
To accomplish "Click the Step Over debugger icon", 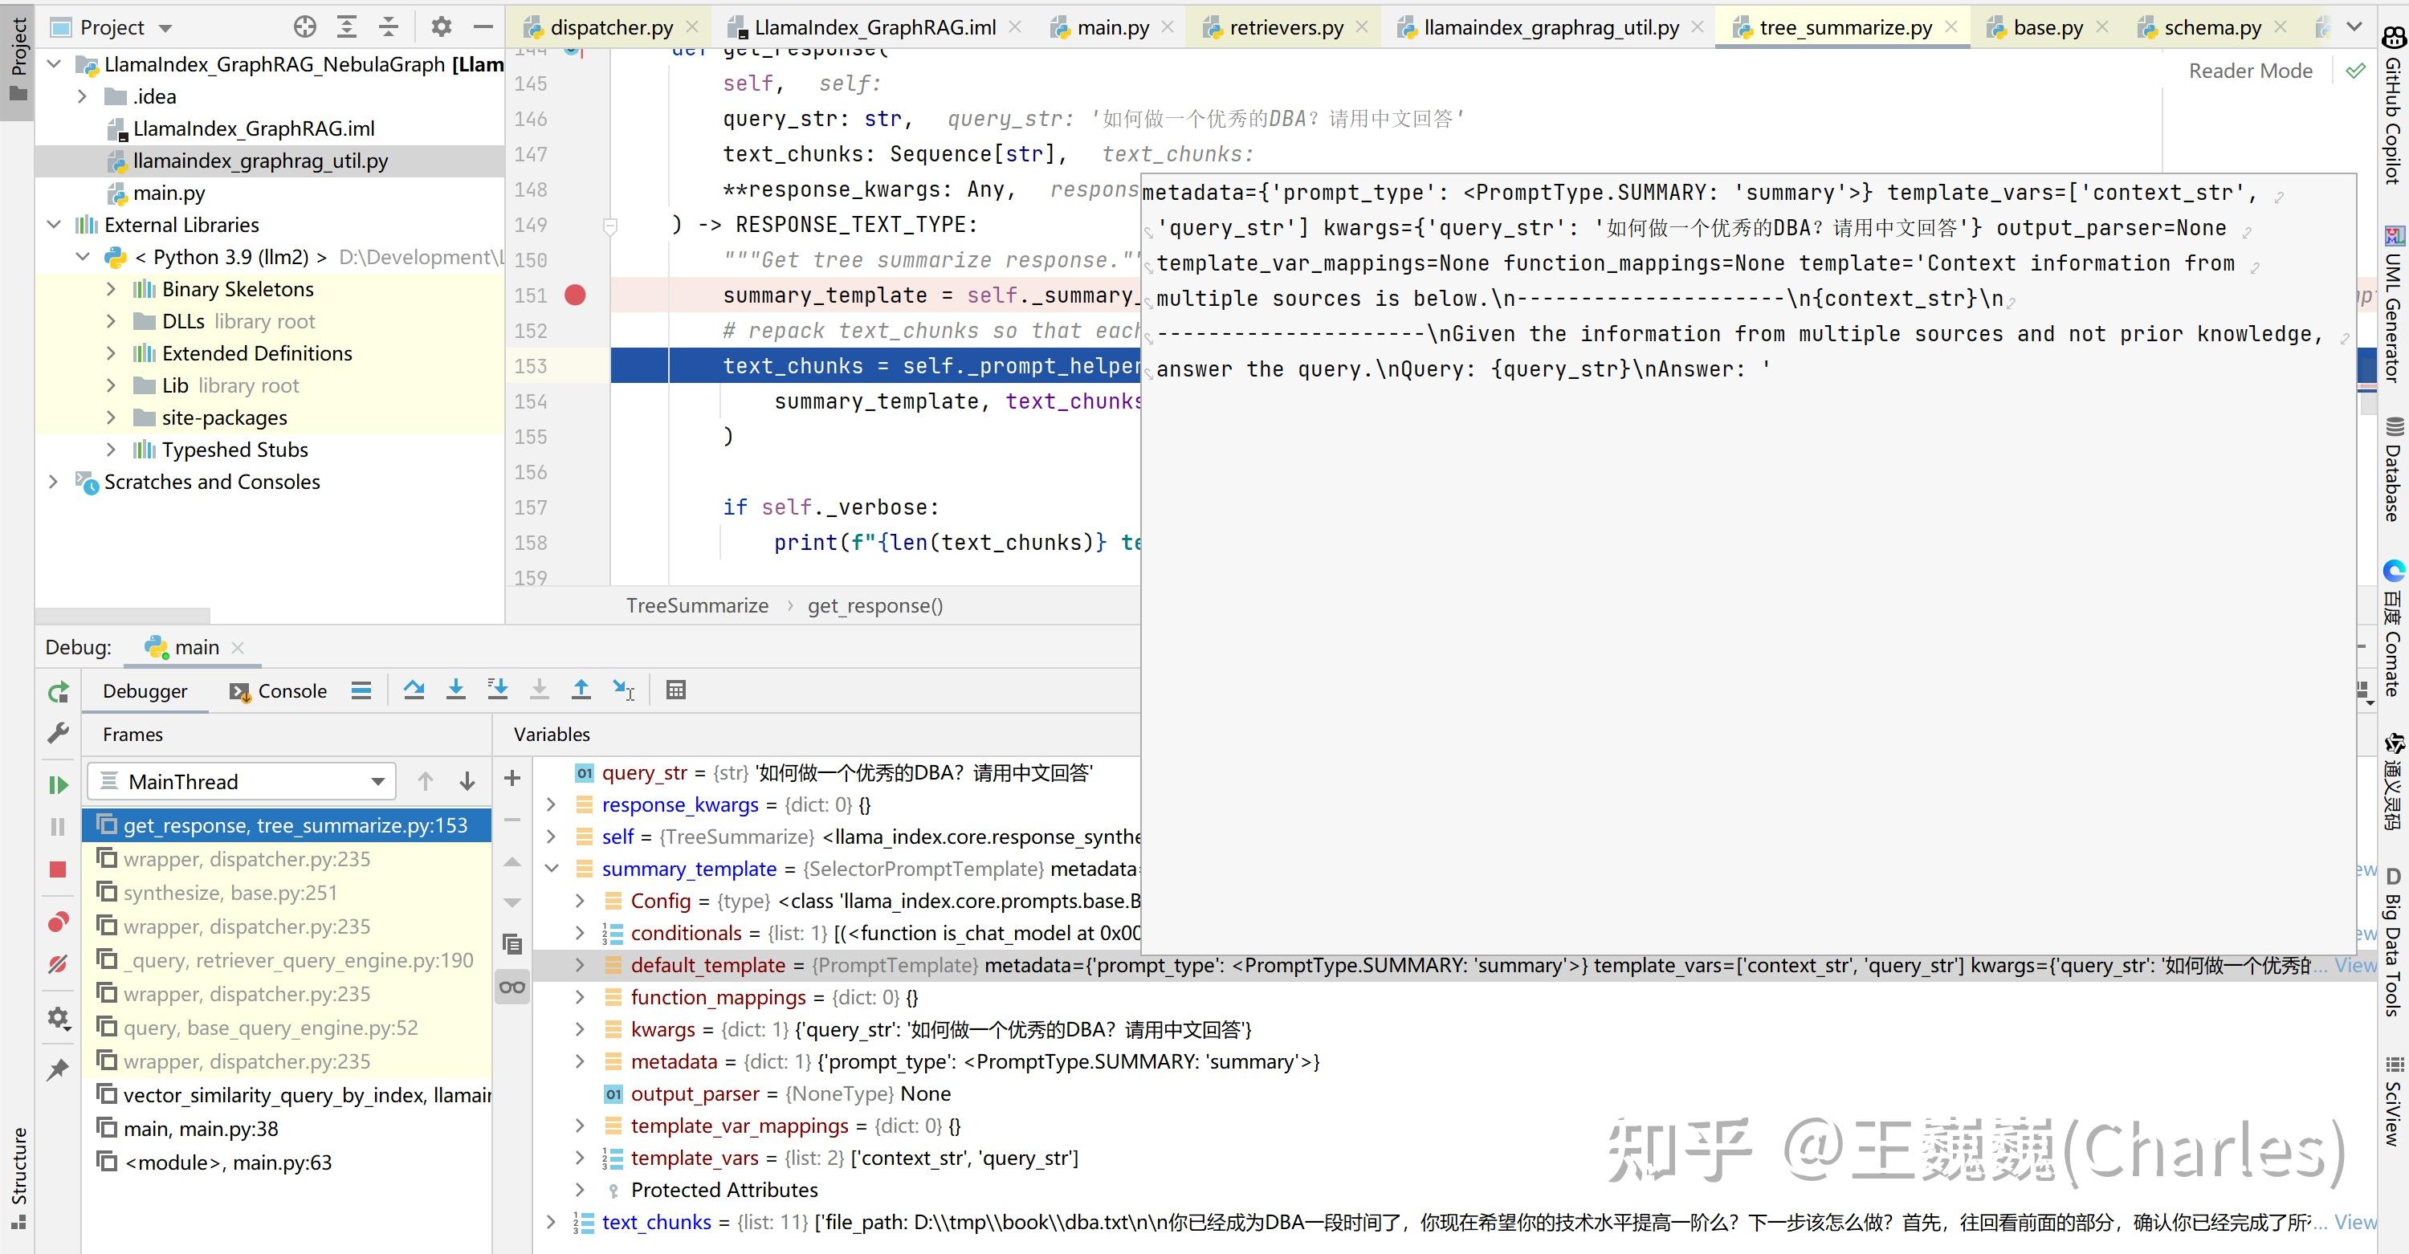I will pos(414,690).
